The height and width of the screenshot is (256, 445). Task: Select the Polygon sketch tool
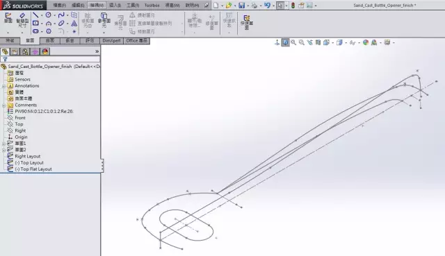49,31
